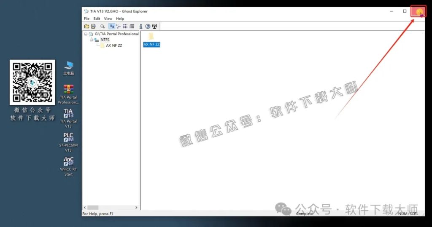Click the NUM indicator in status bar
The height and width of the screenshot is (227, 432).
pos(402,214)
